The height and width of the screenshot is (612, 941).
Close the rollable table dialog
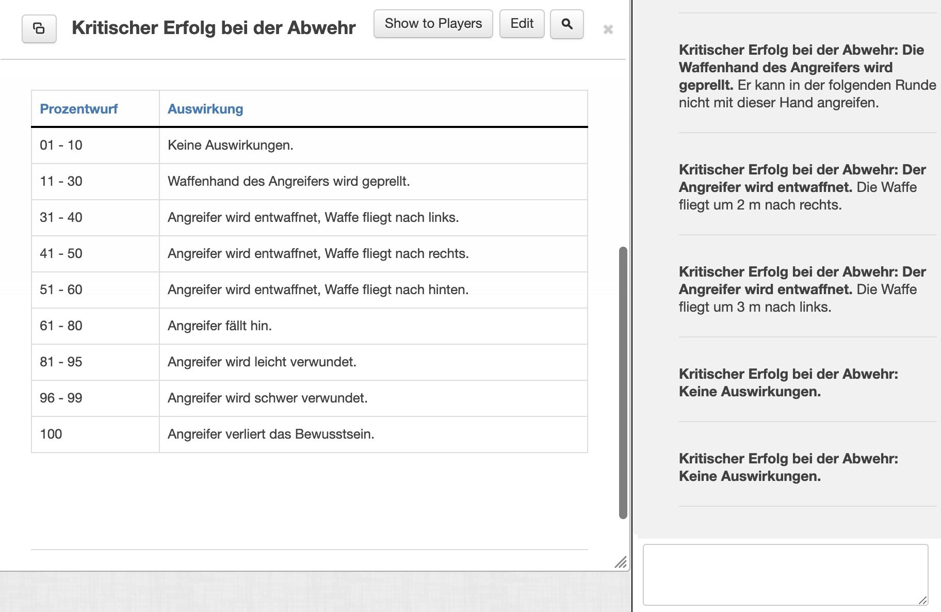point(608,29)
